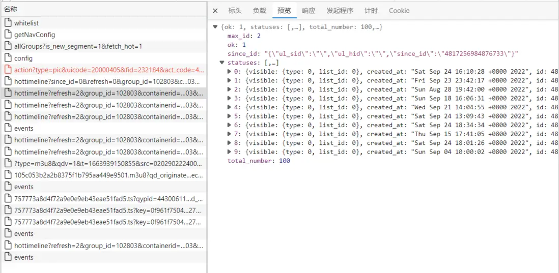Expand statuses item 2
This screenshot has height=273, width=559.
click(229, 89)
